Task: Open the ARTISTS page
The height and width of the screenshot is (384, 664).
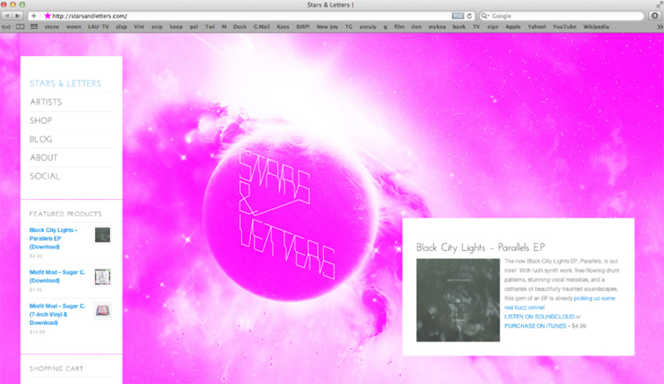Action: [x=46, y=102]
